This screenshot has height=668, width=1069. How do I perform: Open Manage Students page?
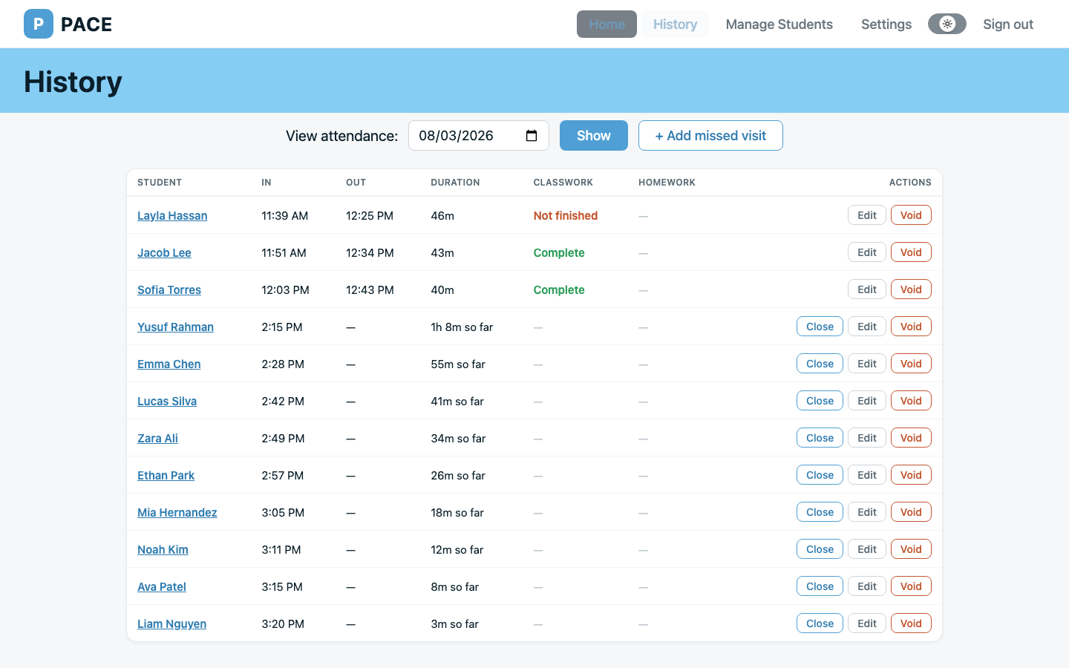779,24
